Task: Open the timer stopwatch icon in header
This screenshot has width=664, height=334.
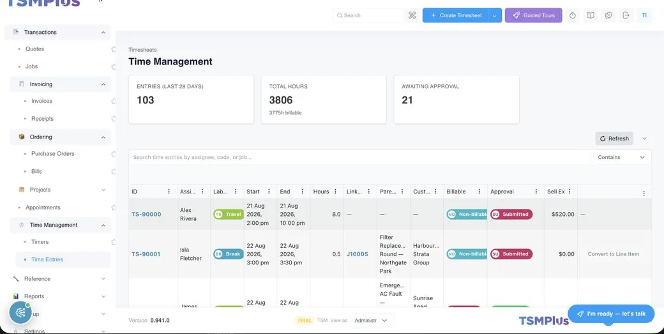Action: click(x=573, y=15)
